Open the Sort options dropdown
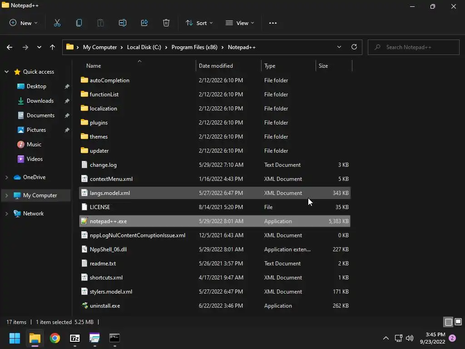465x349 pixels. pos(199,23)
